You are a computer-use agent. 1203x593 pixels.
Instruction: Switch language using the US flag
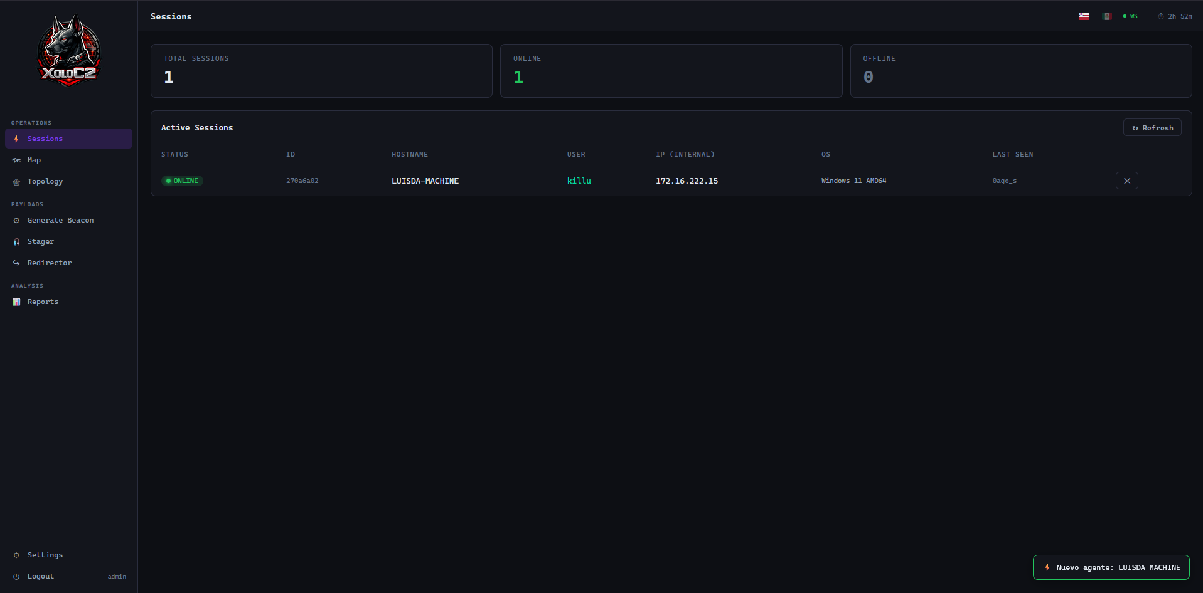tap(1084, 16)
